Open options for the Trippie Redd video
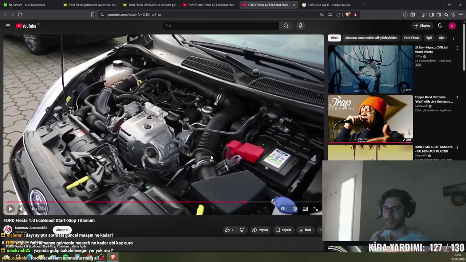 (x=457, y=98)
